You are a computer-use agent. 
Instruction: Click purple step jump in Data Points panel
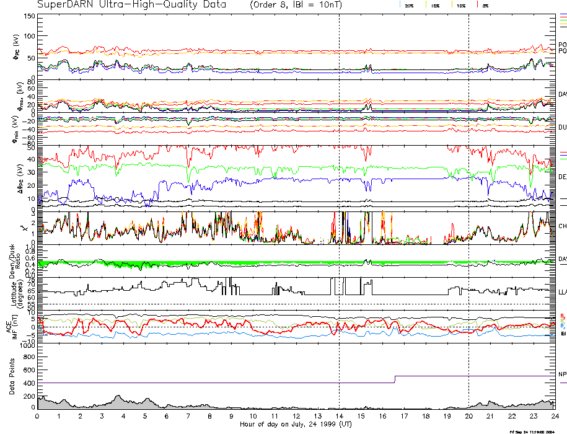(395, 379)
